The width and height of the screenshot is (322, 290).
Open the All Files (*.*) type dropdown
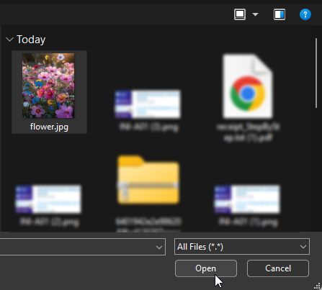(242, 247)
